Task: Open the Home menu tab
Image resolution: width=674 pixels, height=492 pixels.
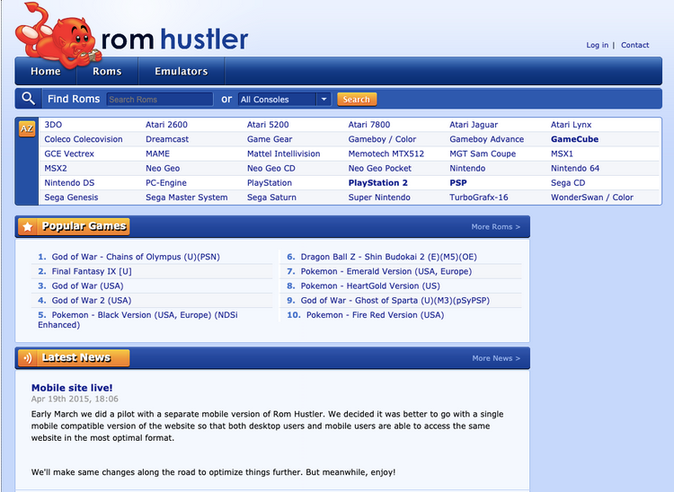Action: tap(46, 71)
